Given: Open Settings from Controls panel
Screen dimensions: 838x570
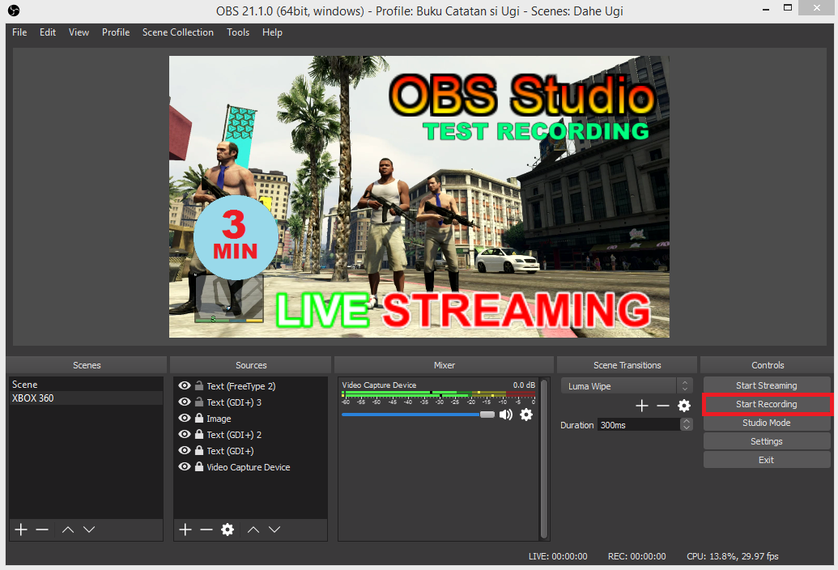Looking at the screenshot, I should point(767,441).
